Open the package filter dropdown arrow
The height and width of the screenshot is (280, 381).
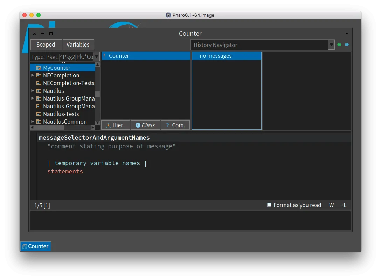(x=96, y=57)
